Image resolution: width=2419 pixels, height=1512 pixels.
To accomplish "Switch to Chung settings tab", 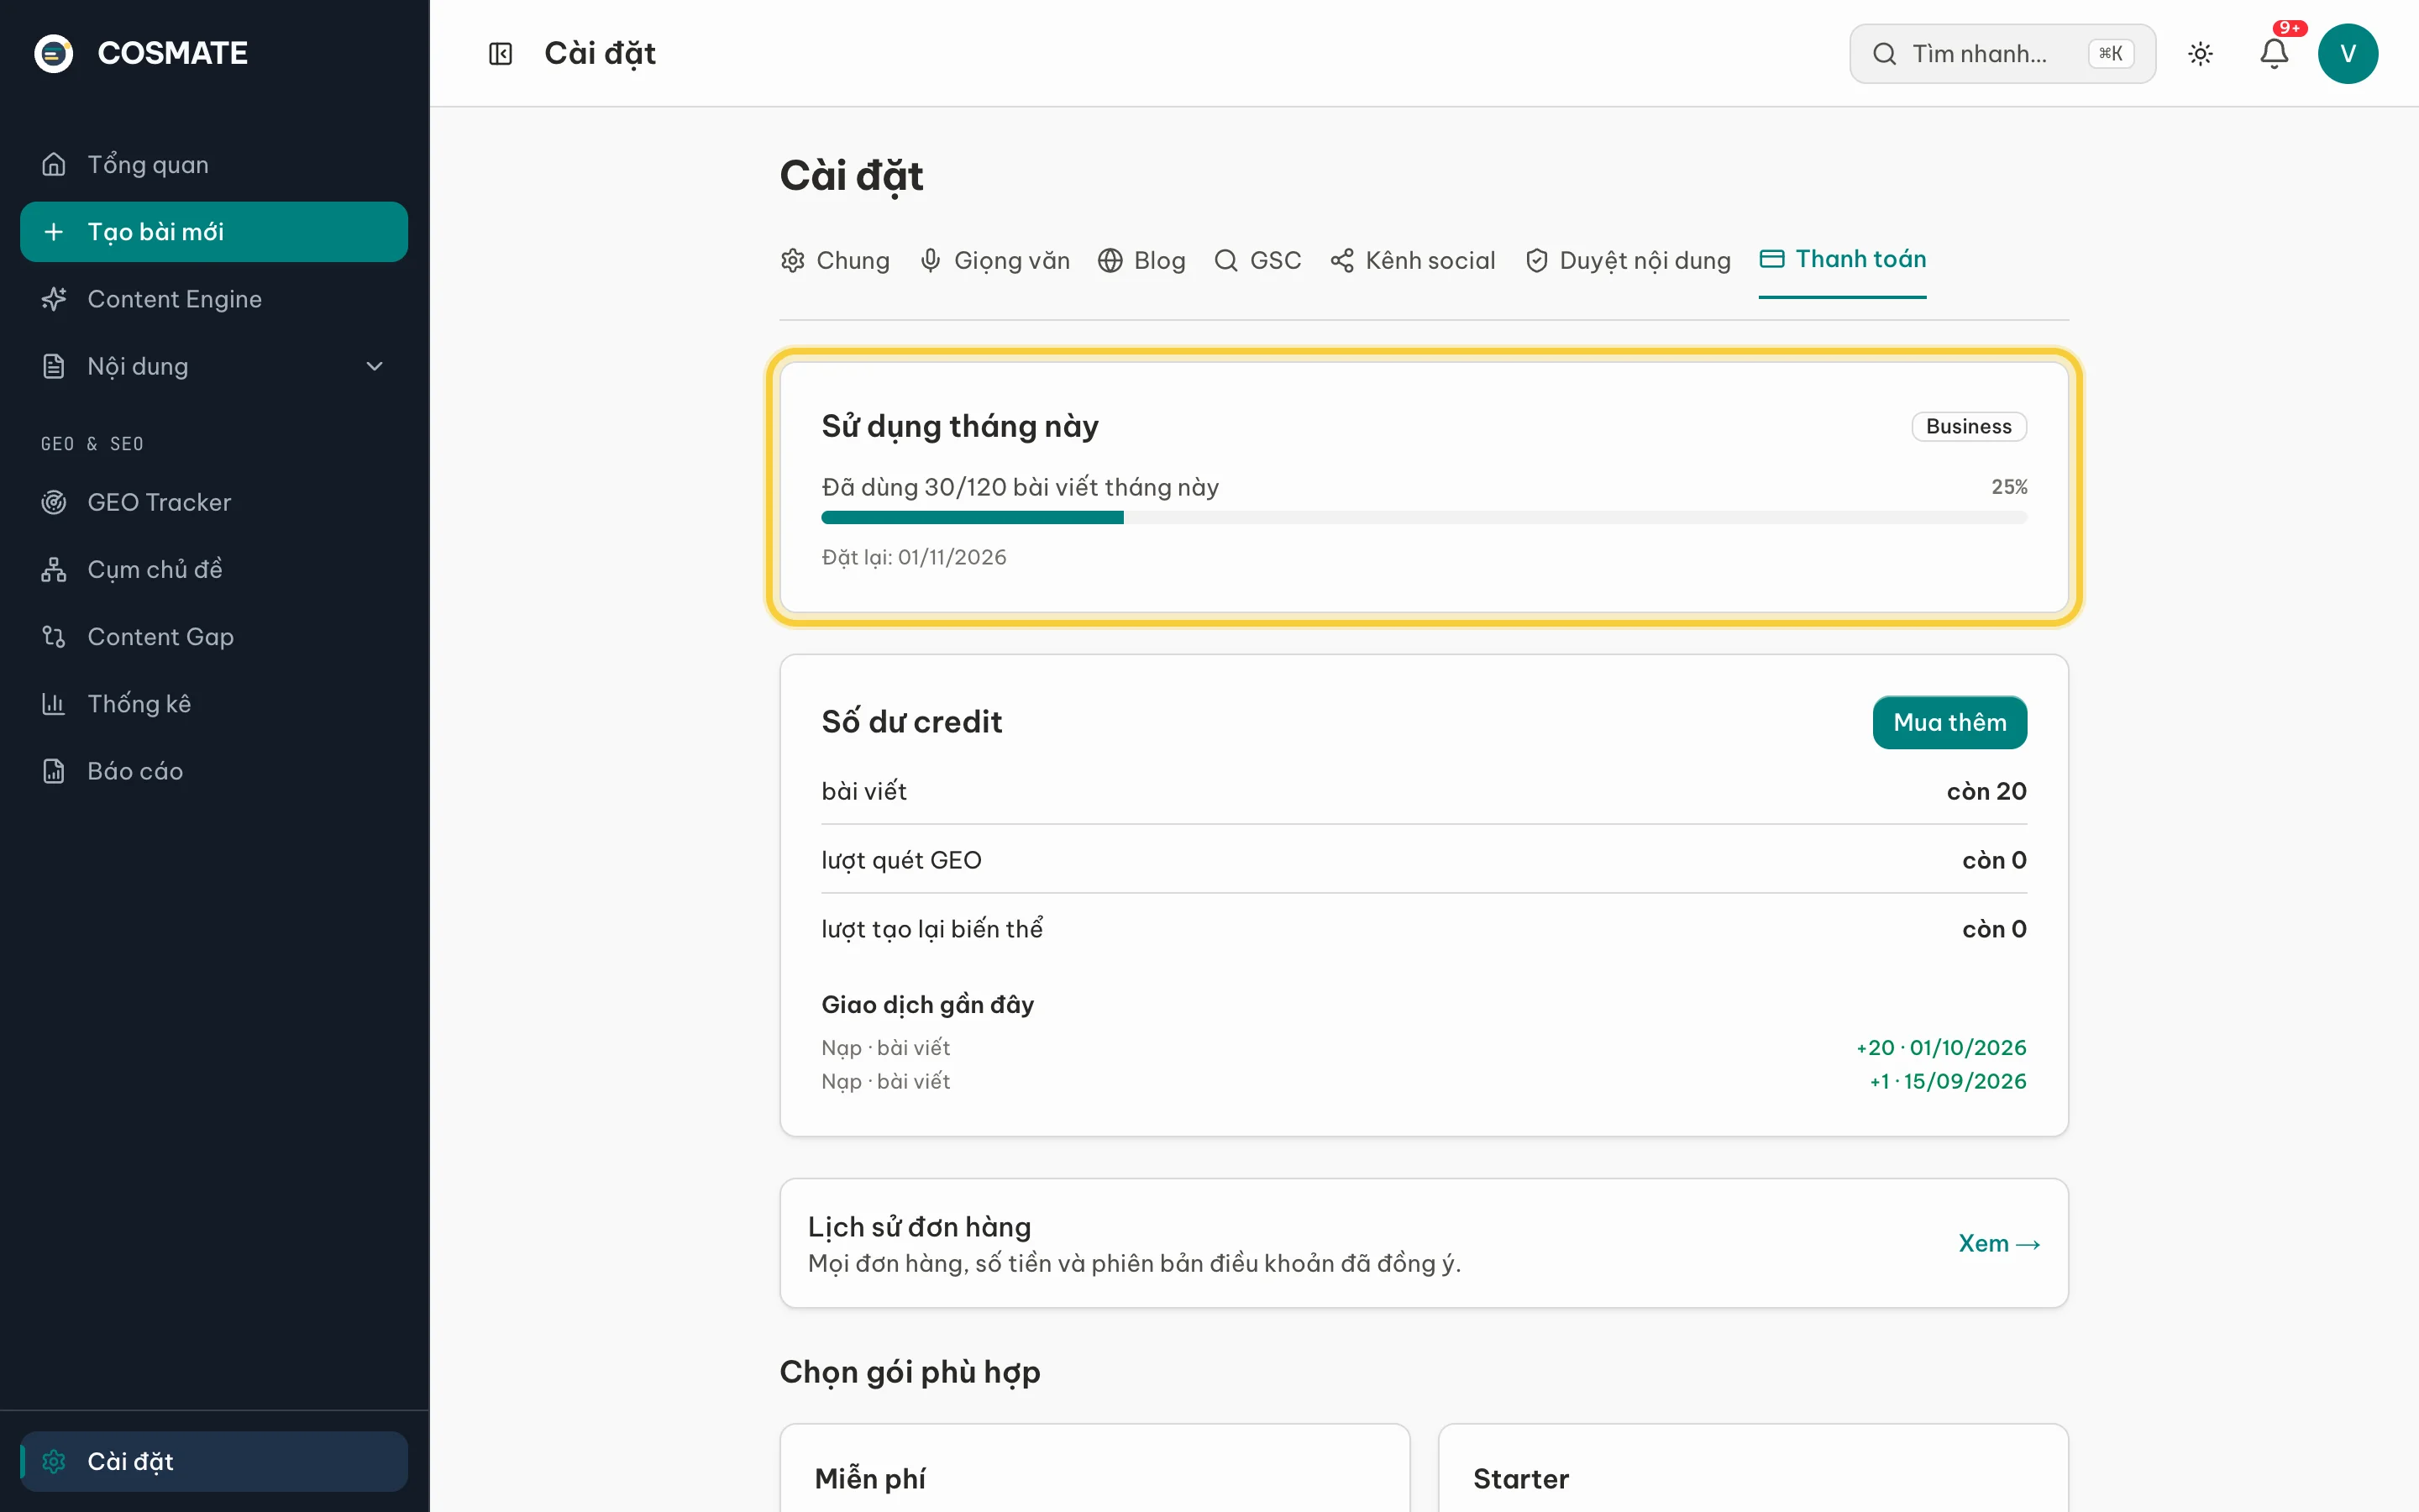I will click(x=836, y=260).
